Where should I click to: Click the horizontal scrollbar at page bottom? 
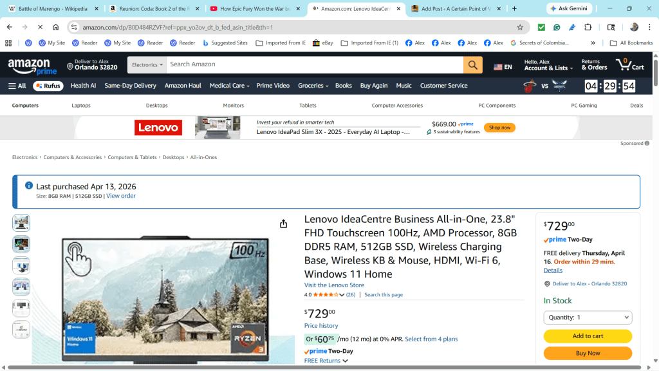click(322, 368)
